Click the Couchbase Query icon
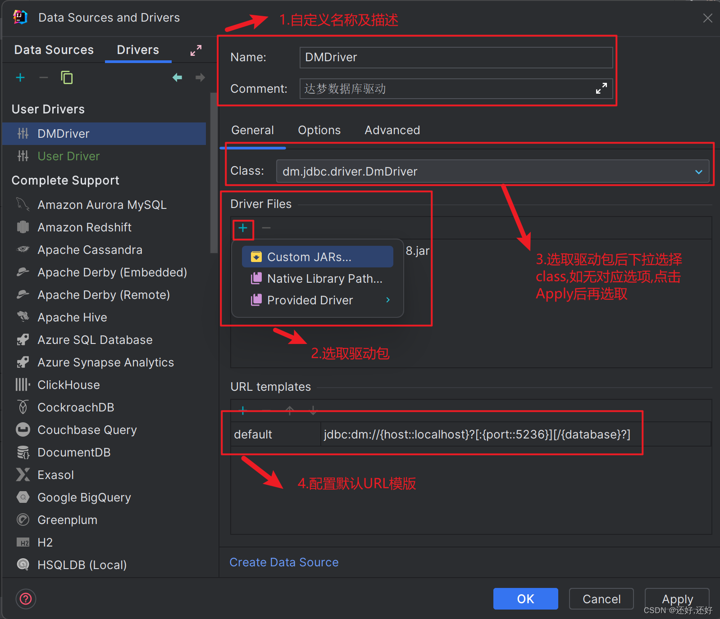Viewport: 720px width, 619px height. [23, 429]
